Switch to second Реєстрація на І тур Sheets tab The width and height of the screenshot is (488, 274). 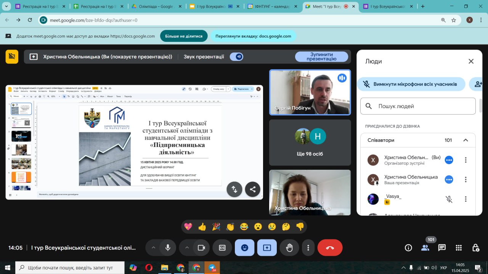tap(95, 6)
